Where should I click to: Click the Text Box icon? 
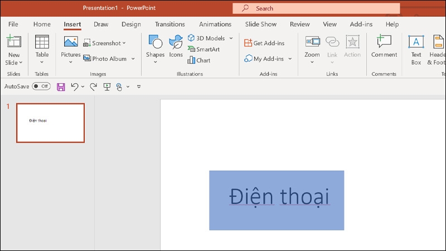(416, 42)
